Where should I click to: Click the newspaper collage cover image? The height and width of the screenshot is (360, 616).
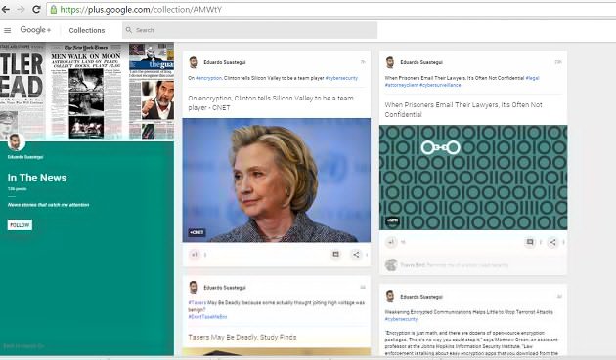(x=87, y=91)
